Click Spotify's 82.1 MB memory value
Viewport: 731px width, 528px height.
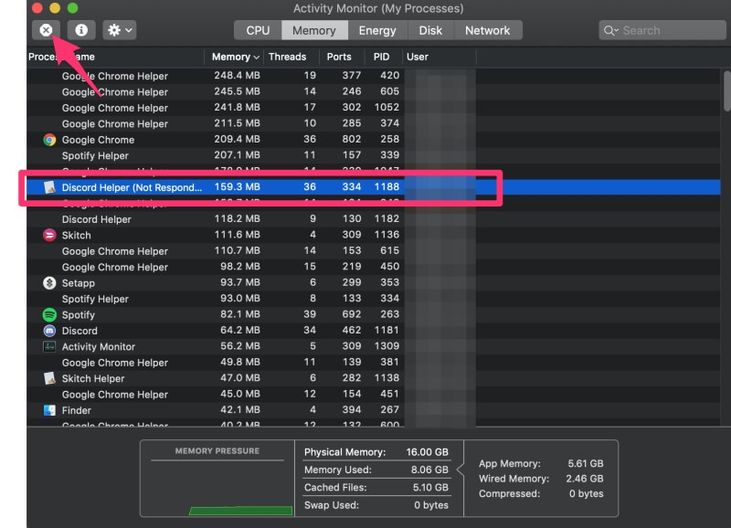pos(240,314)
